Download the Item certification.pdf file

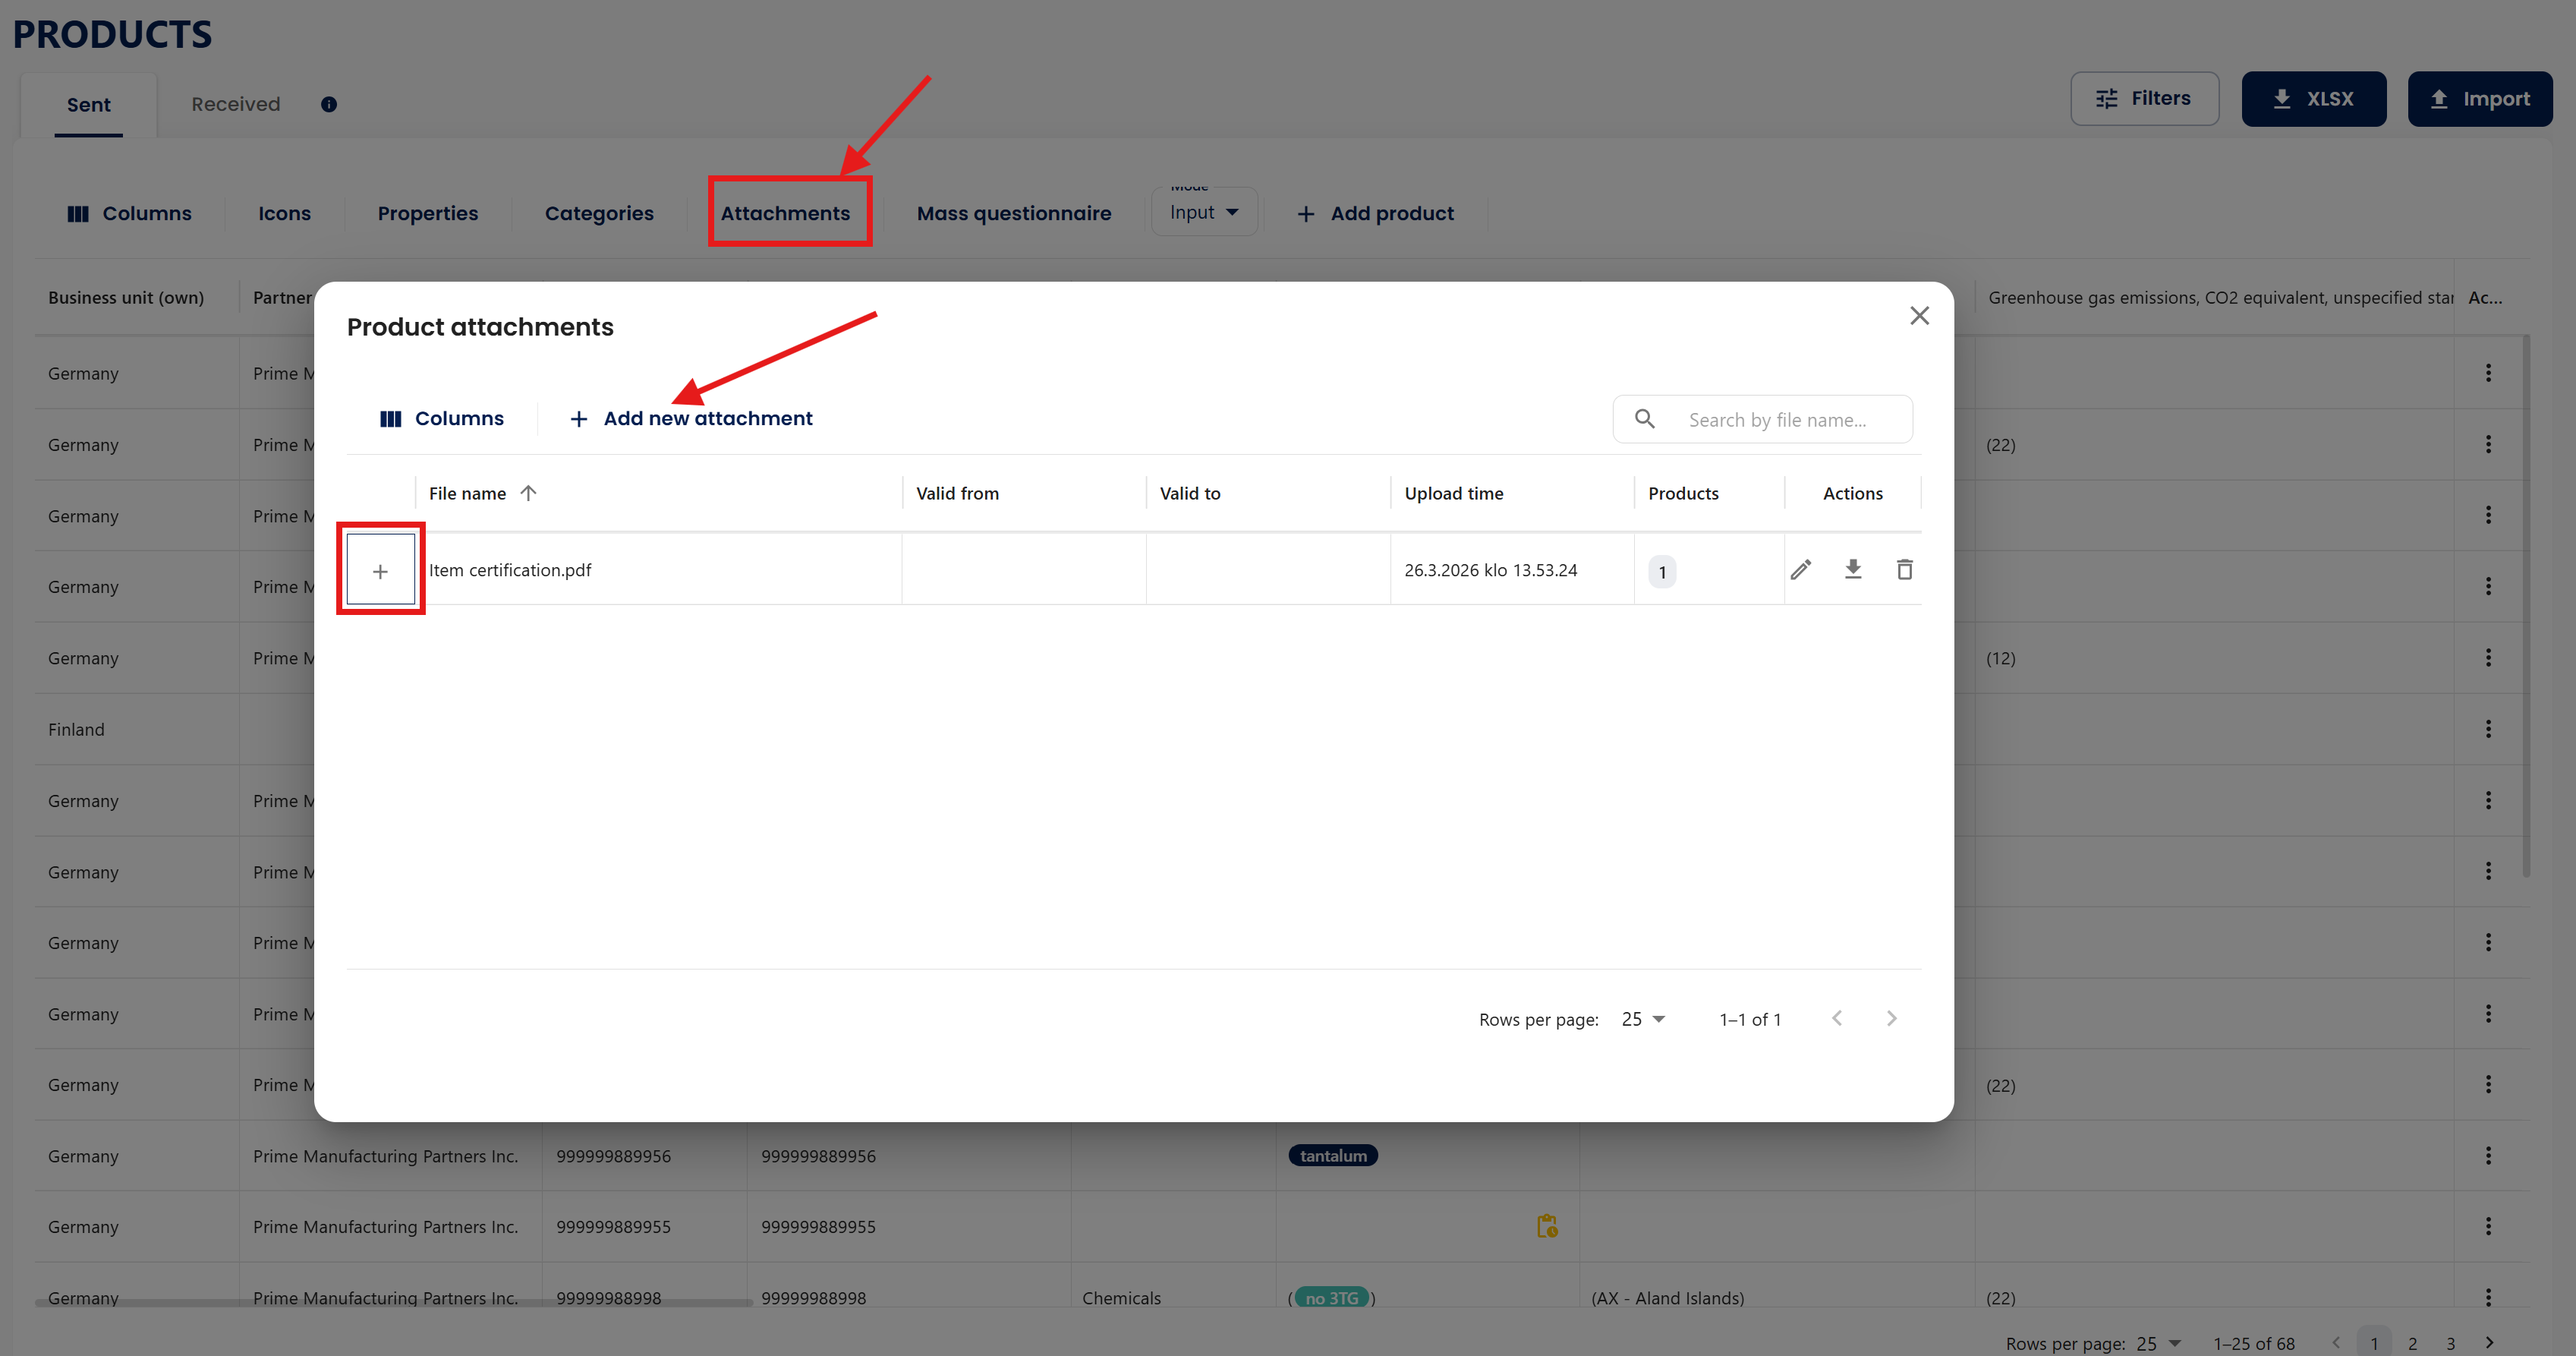(x=1852, y=570)
